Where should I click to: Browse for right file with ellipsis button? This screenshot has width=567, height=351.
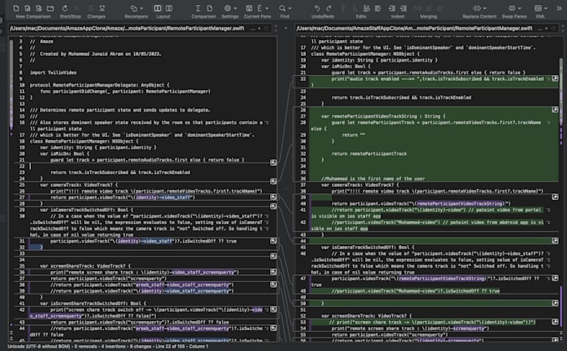tap(539, 28)
